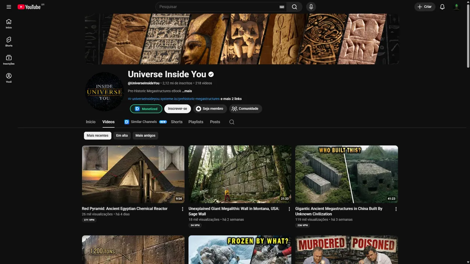This screenshot has height=264, width=470.
Task: Open the Similar Channels tab
Action: (145, 122)
